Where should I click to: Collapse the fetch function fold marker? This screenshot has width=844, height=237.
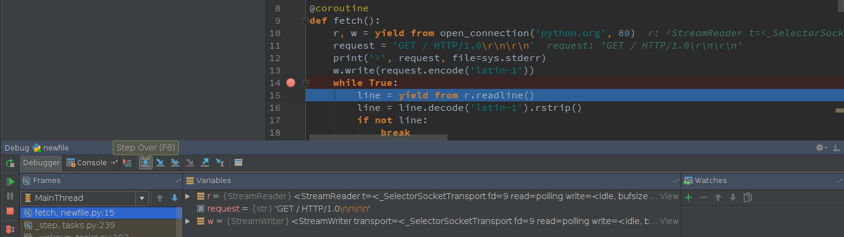[305, 21]
